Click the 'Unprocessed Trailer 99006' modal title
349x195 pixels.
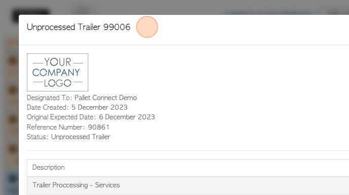click(x=79, y=27)
